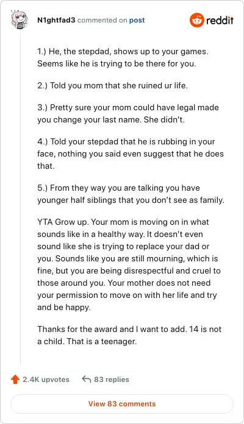Follow the blue "post" link
Viewport: 244px width, 424px height.
[x=137, y=20]
